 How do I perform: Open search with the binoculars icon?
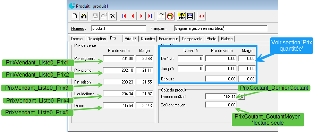(x=84, y=16)
